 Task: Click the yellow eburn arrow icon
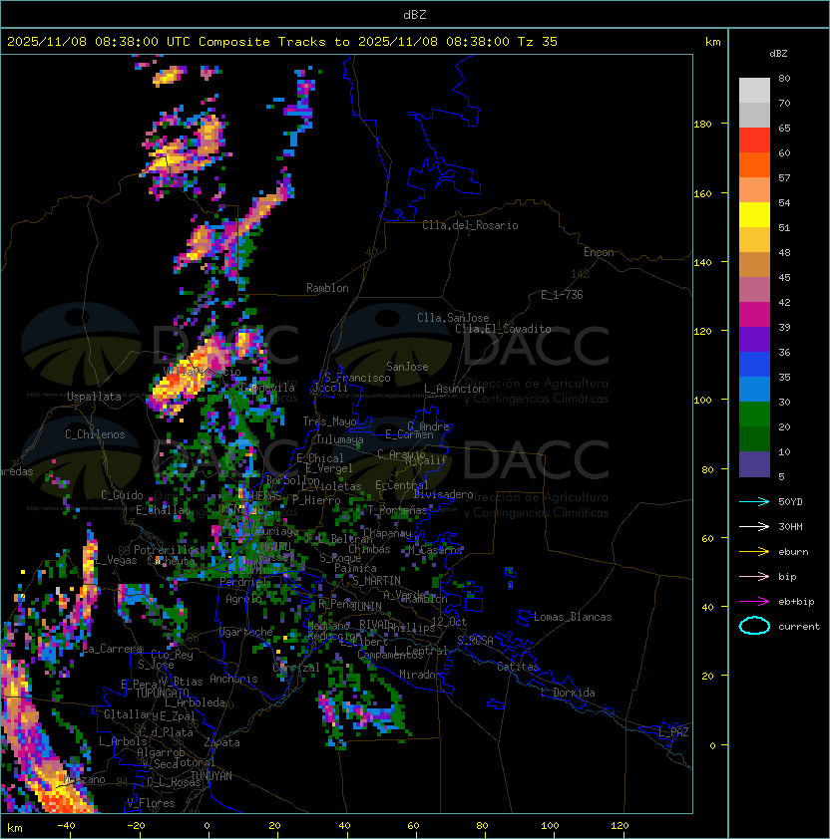pos(754,552)
